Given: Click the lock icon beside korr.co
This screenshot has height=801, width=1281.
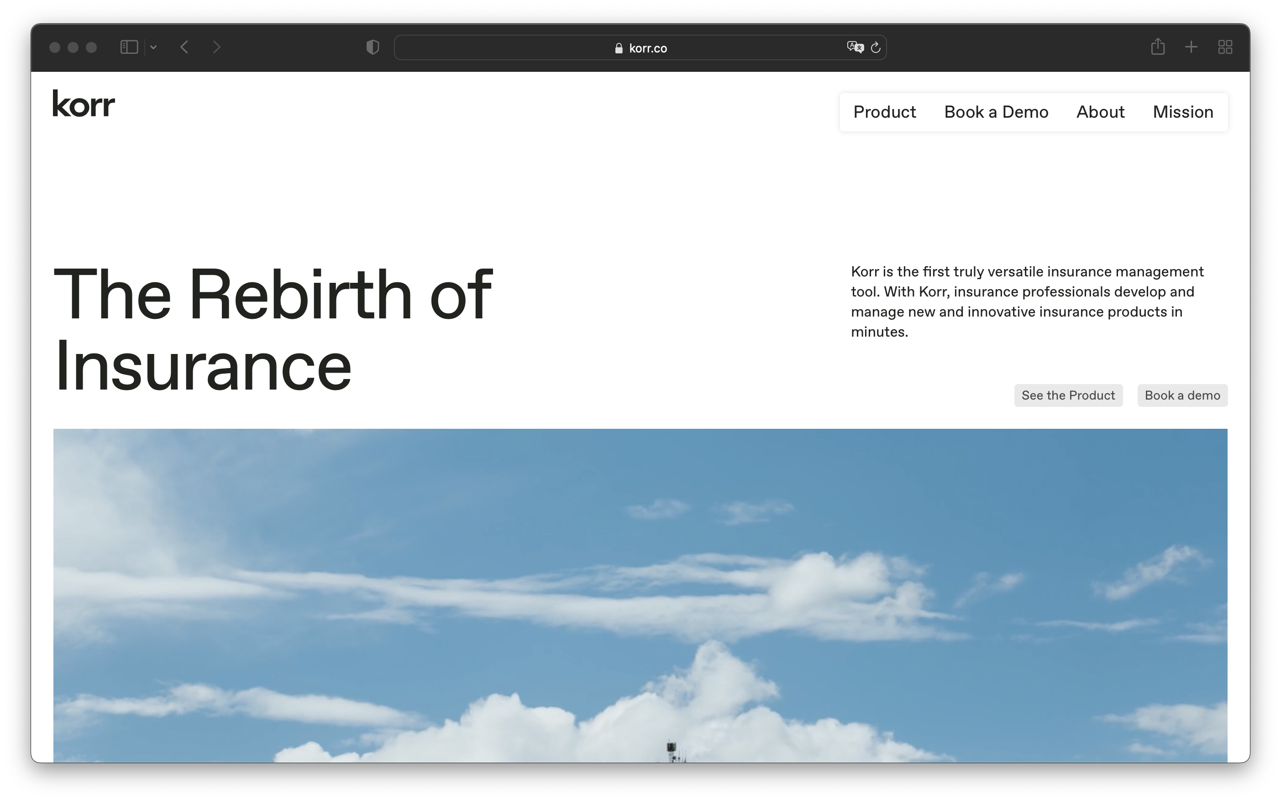Looking at the screenshot, I should [619, 48].
